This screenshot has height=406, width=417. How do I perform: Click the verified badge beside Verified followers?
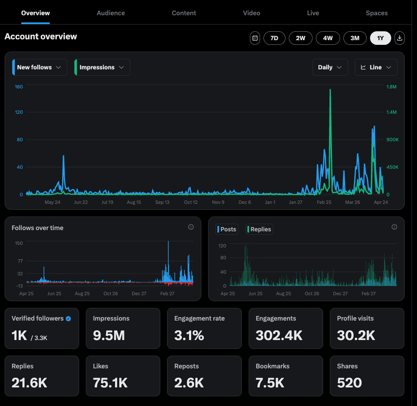pos(69,319)
